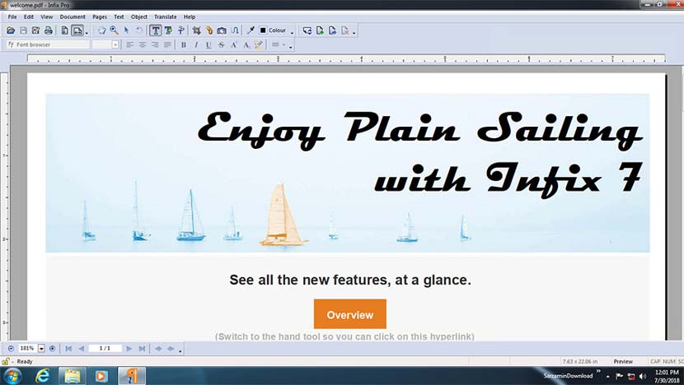Select the eyedropper colour picker tool

coord(251,30)
